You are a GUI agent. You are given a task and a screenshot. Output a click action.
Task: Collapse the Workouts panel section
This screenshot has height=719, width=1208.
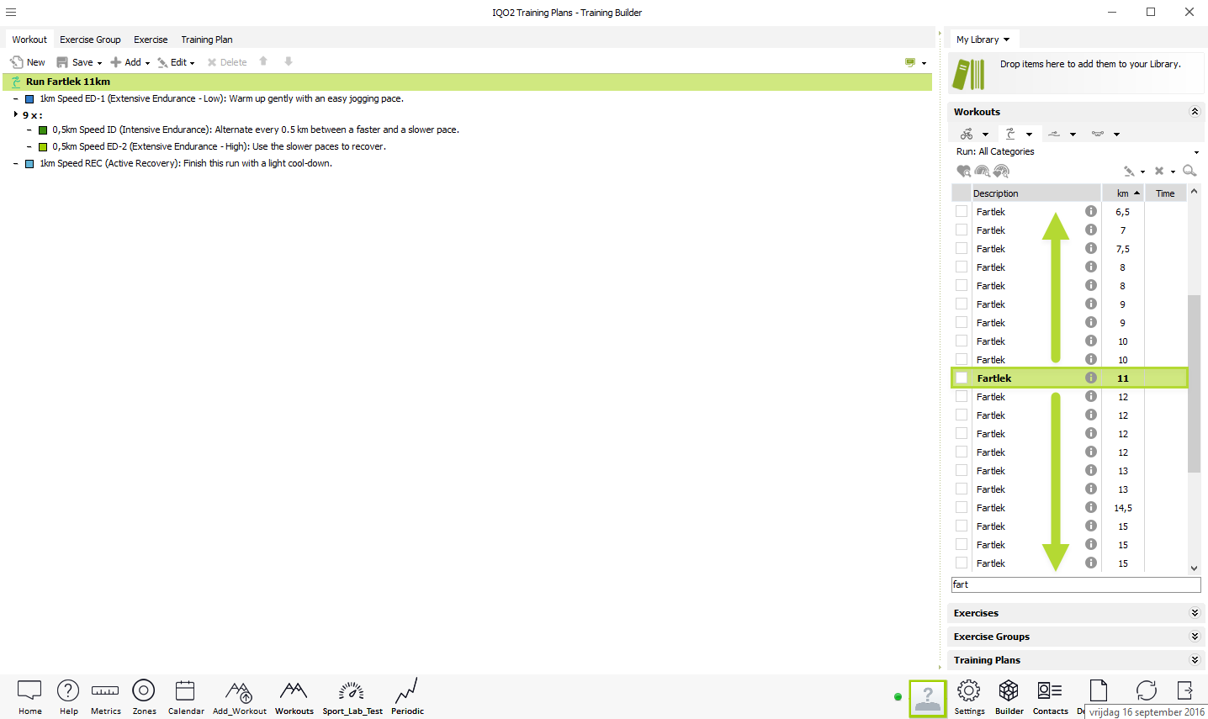[1195, 112]
